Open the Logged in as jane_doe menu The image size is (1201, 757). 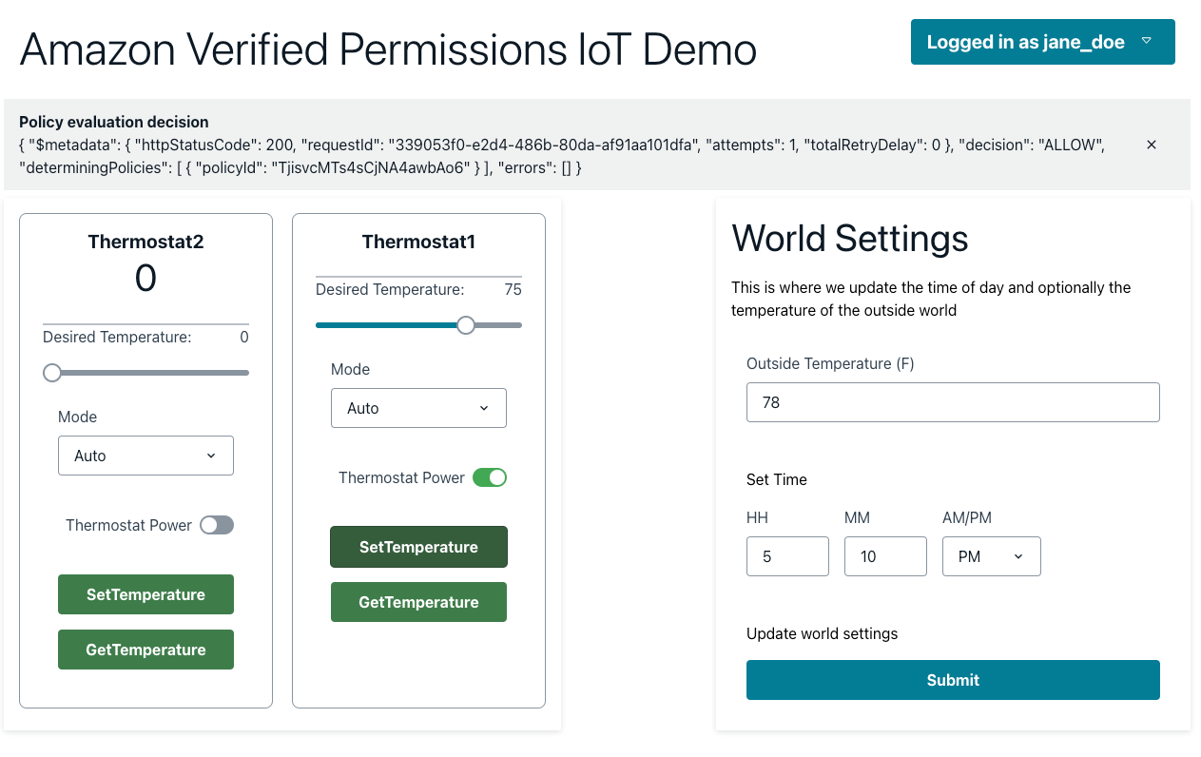pos(1042,42)
